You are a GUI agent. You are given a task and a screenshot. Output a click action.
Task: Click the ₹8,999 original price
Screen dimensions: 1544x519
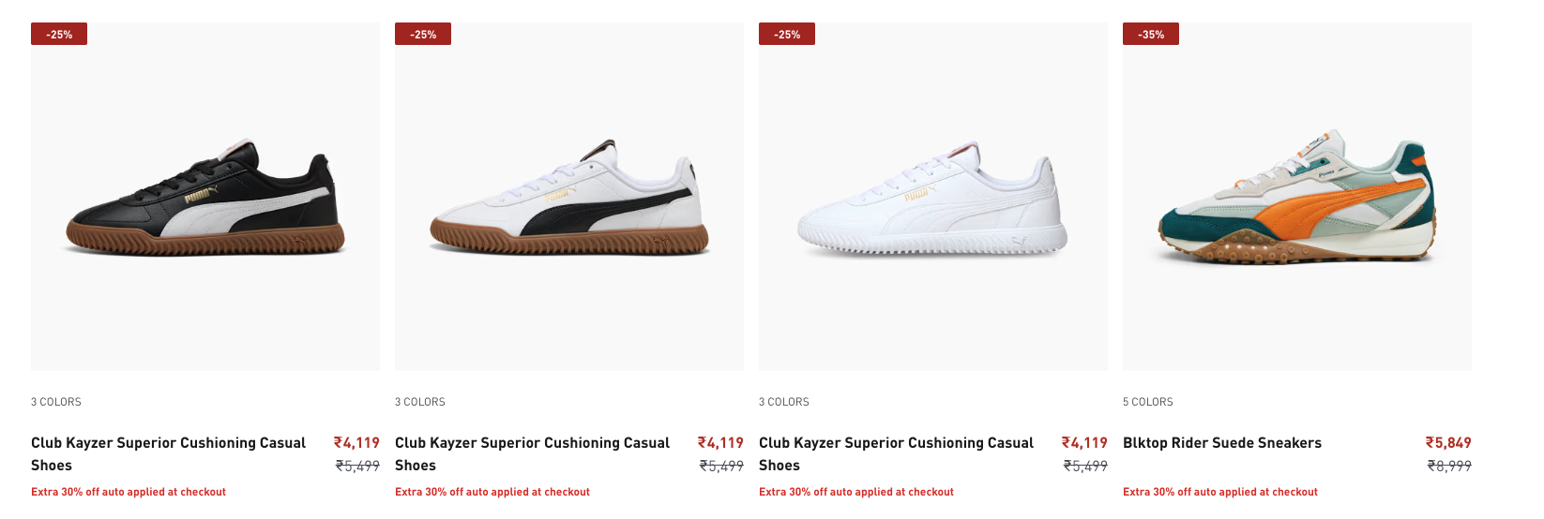(1449, 466)
